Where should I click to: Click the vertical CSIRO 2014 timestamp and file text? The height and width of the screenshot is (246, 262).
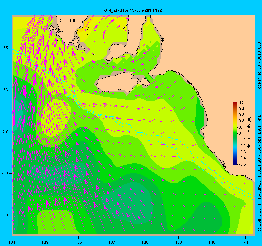coord(259,173)
